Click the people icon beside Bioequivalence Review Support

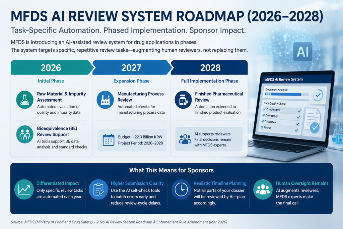tap(25, 134)
